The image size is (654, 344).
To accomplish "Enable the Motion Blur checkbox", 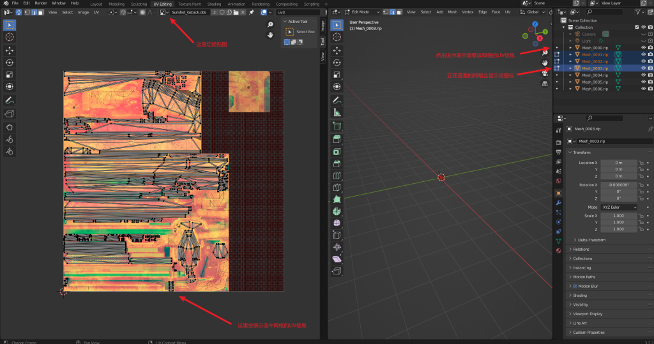I will (x=575, y=287).
